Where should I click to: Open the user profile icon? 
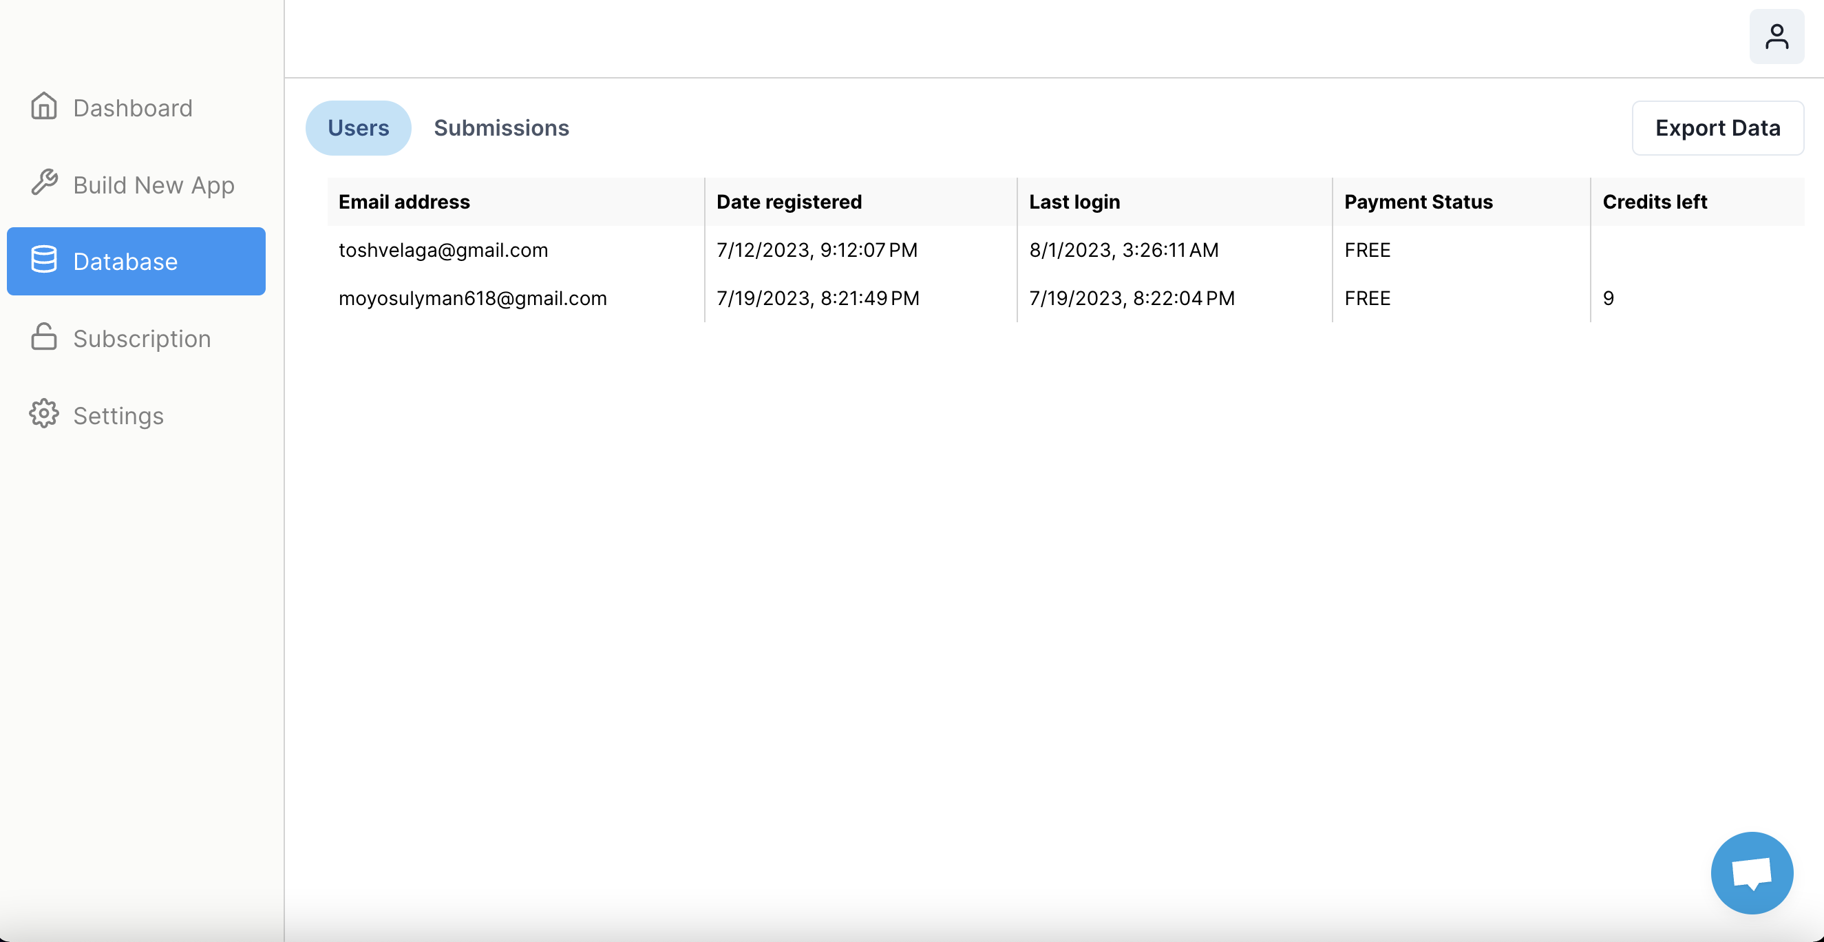coord(1777,36)
